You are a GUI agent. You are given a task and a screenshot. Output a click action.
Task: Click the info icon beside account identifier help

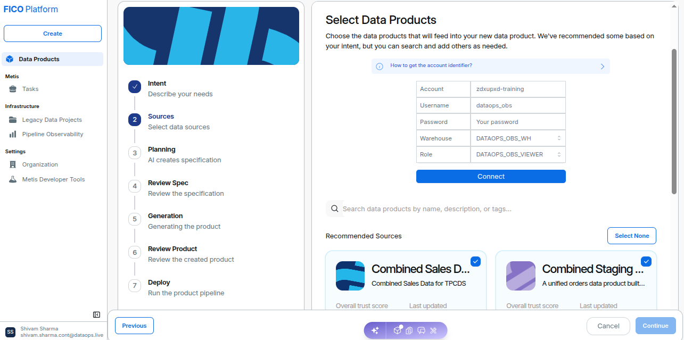pos(380,67)
